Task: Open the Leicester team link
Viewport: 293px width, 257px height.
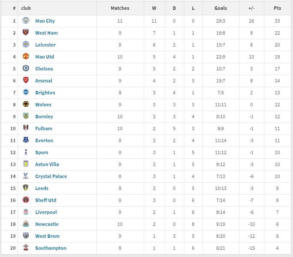Action: pos(45,45)
